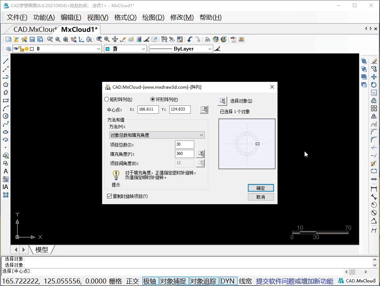Click the command line scroll-right arrow
Screen dimensions: 380x286
click(x=365, y=272)
